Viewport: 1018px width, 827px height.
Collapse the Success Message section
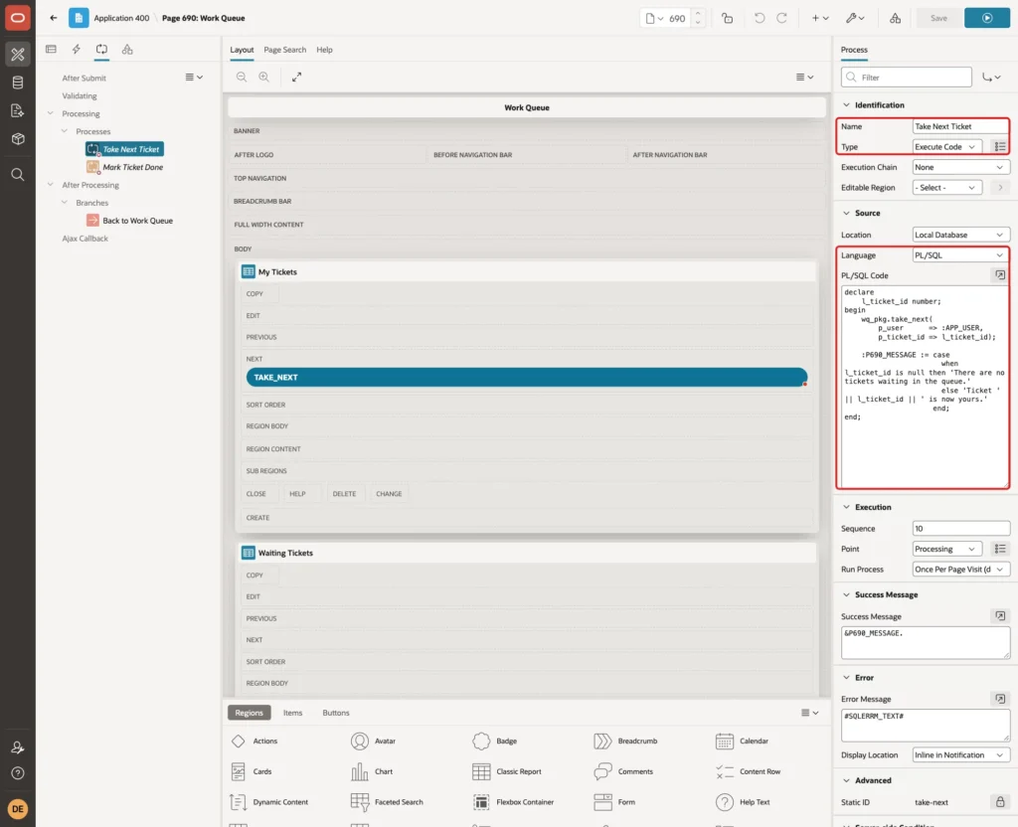pyautogui.click(x=846, y=594)
